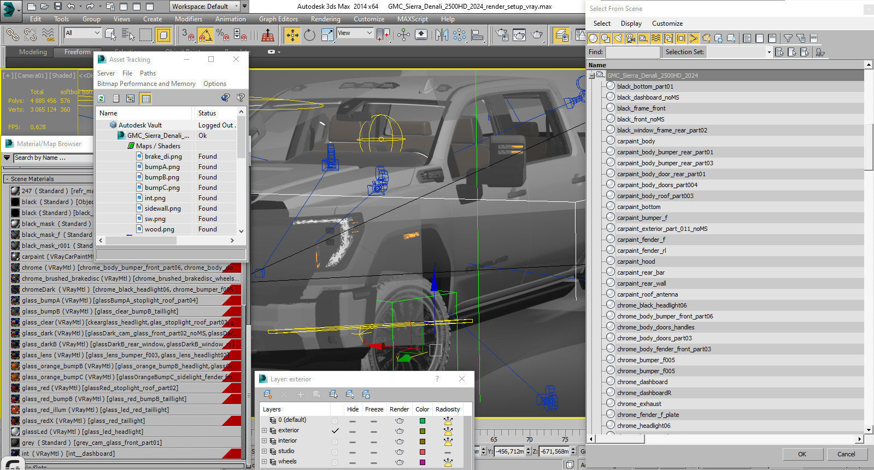Expand the wheels layer
This screenshot has height=470, width=874.
[265, 462]
